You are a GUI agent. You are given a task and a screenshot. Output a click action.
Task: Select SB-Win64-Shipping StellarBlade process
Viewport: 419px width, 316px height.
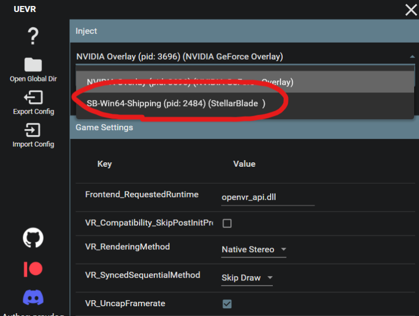(x=176, y=103)
